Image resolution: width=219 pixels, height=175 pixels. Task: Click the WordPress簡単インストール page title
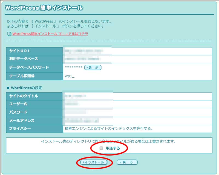[x=44, y=8]
